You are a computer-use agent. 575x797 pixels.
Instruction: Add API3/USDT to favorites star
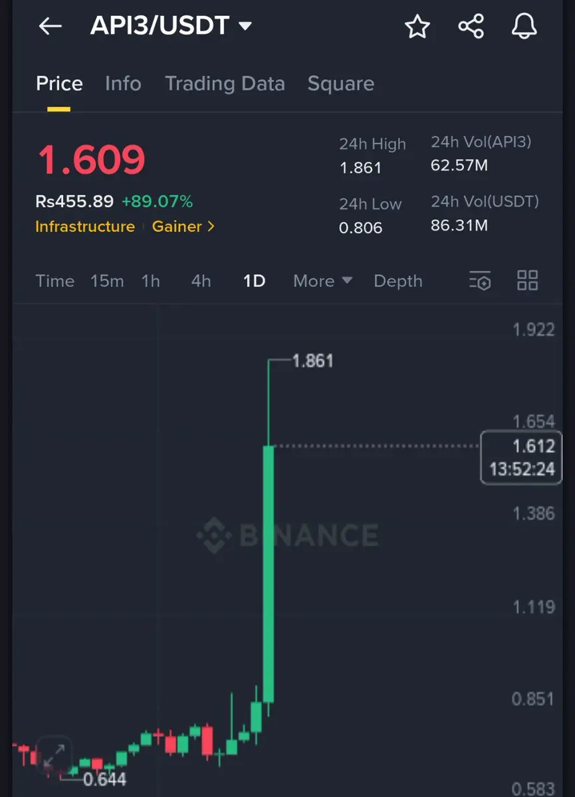[417, 27]
